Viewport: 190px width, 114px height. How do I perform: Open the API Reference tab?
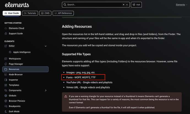(x=63, y=13)
